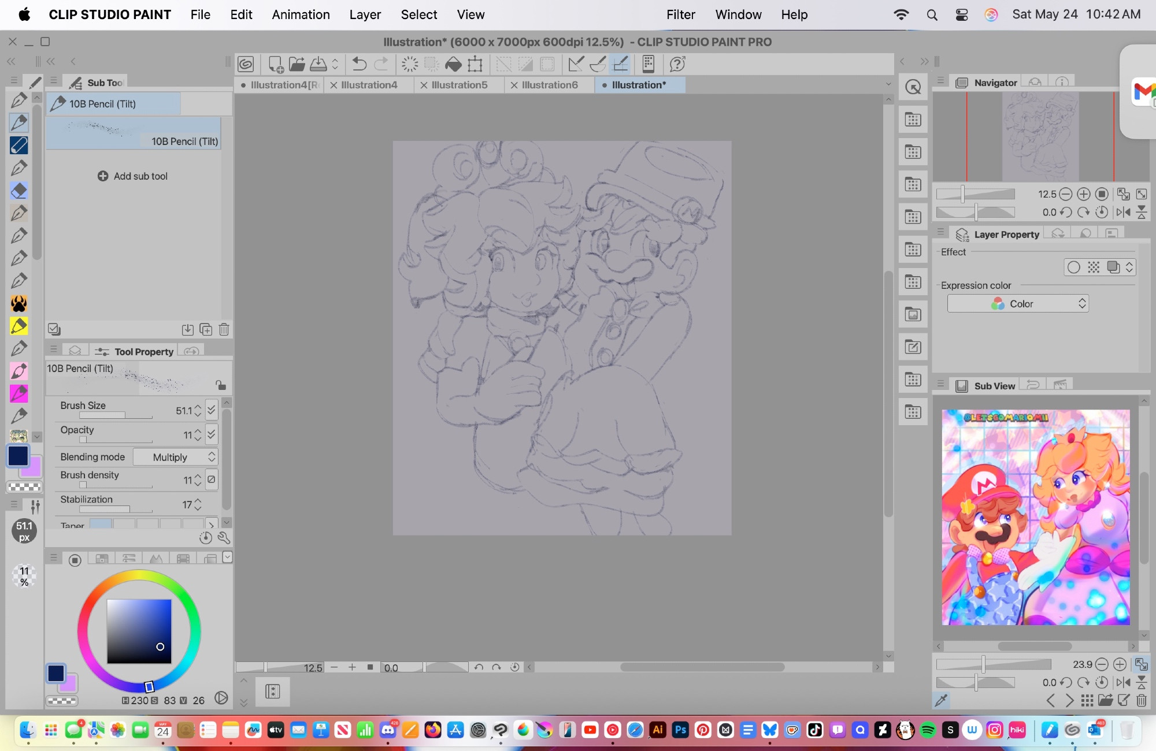Select the blue marker tool in tool palette

(x=19, y=145)
